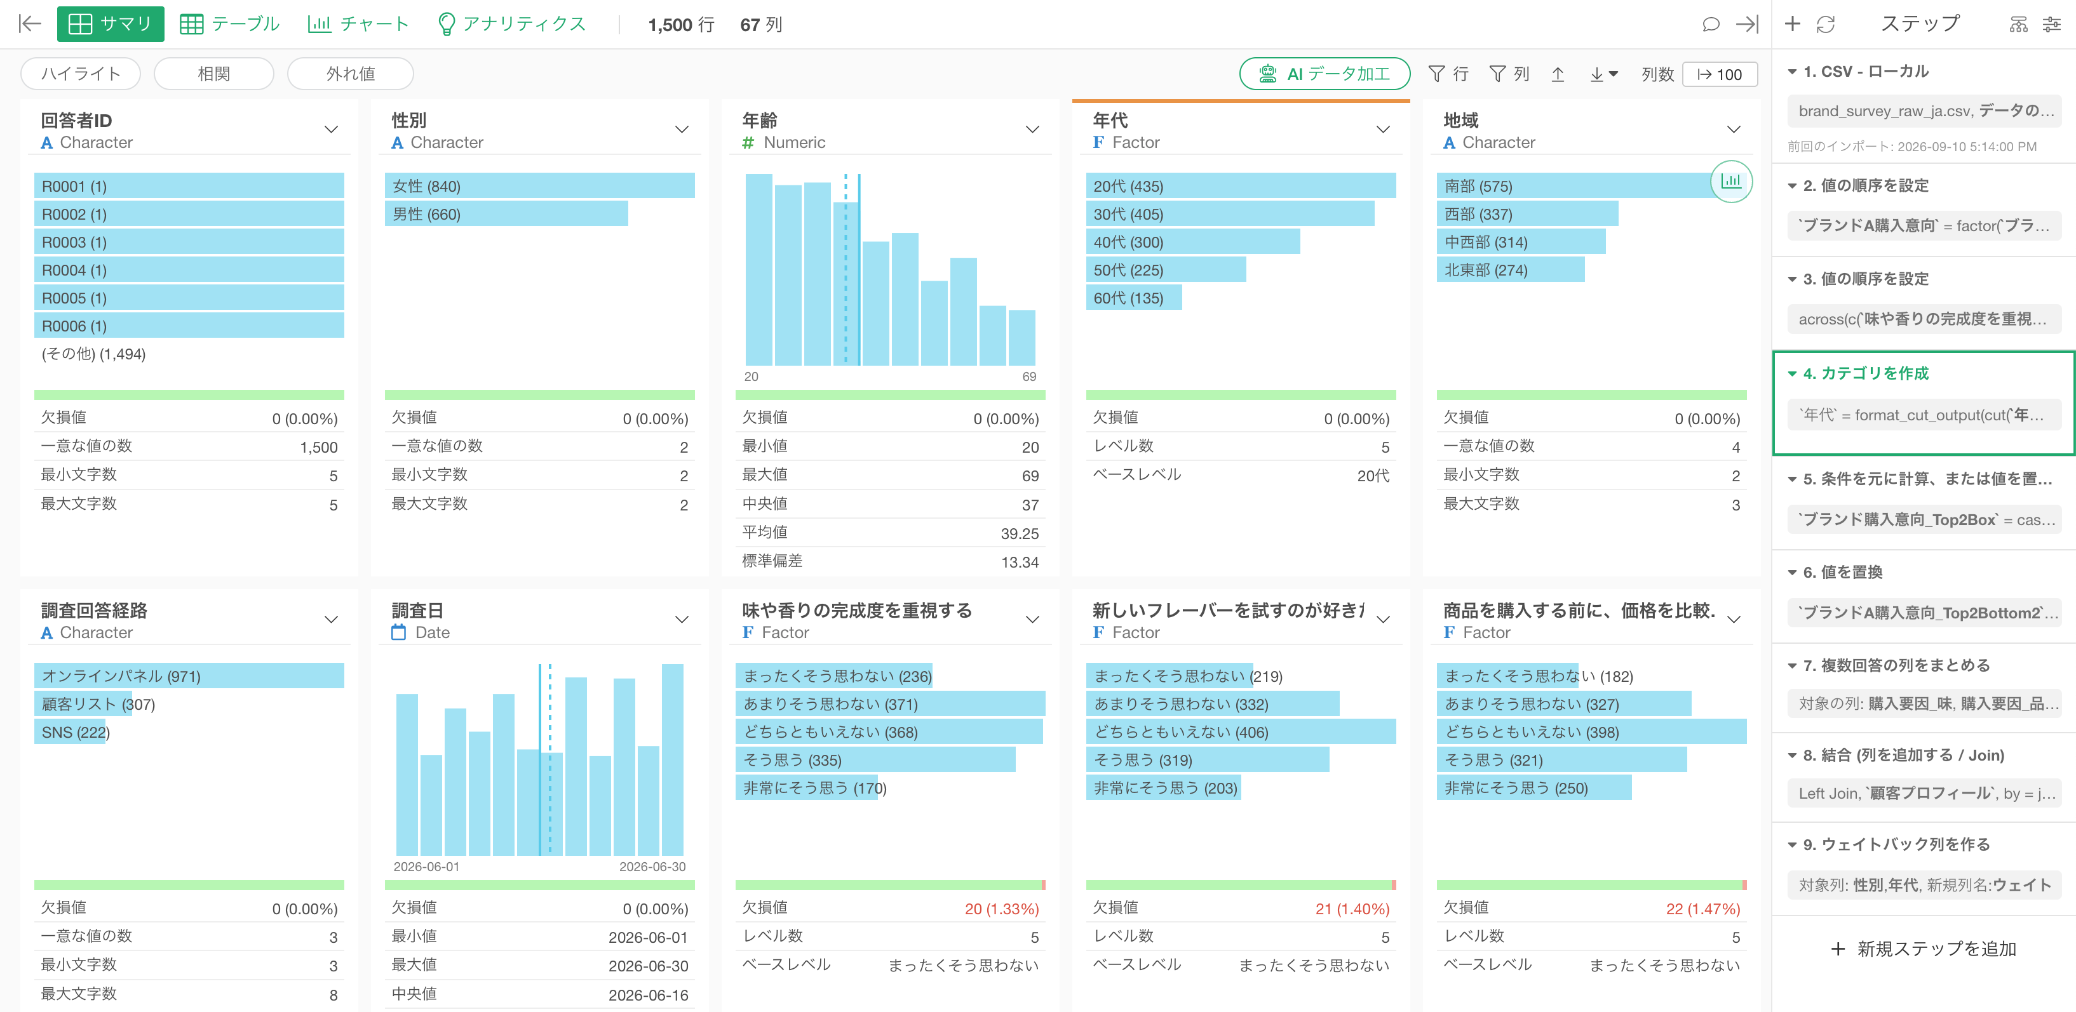The height and width of the screenshot is (1012, 2076).
Task: Open the 回答者ID column menu chevron
Action: (x=331, y=130)
